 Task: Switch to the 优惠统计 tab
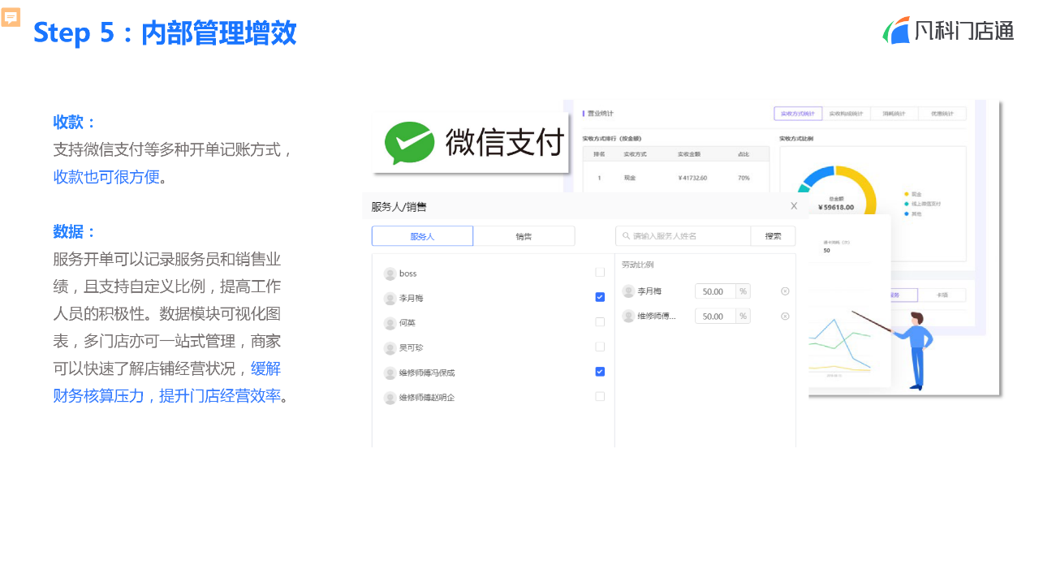click(x=942, y=114)
